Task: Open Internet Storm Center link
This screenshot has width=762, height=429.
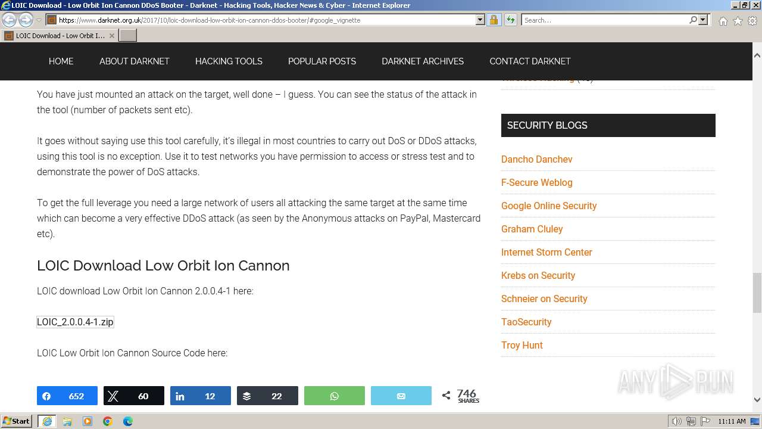Action: tap(546, 252)
